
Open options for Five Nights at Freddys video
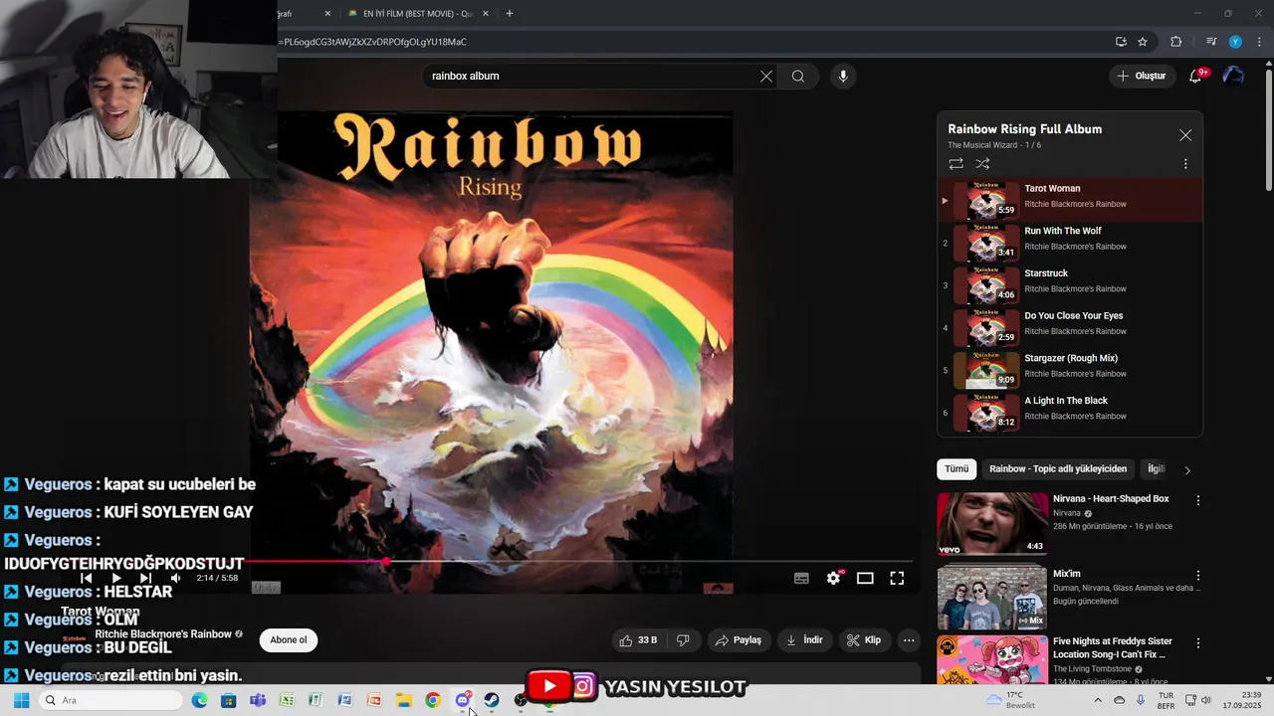[x=1198, y=643]
